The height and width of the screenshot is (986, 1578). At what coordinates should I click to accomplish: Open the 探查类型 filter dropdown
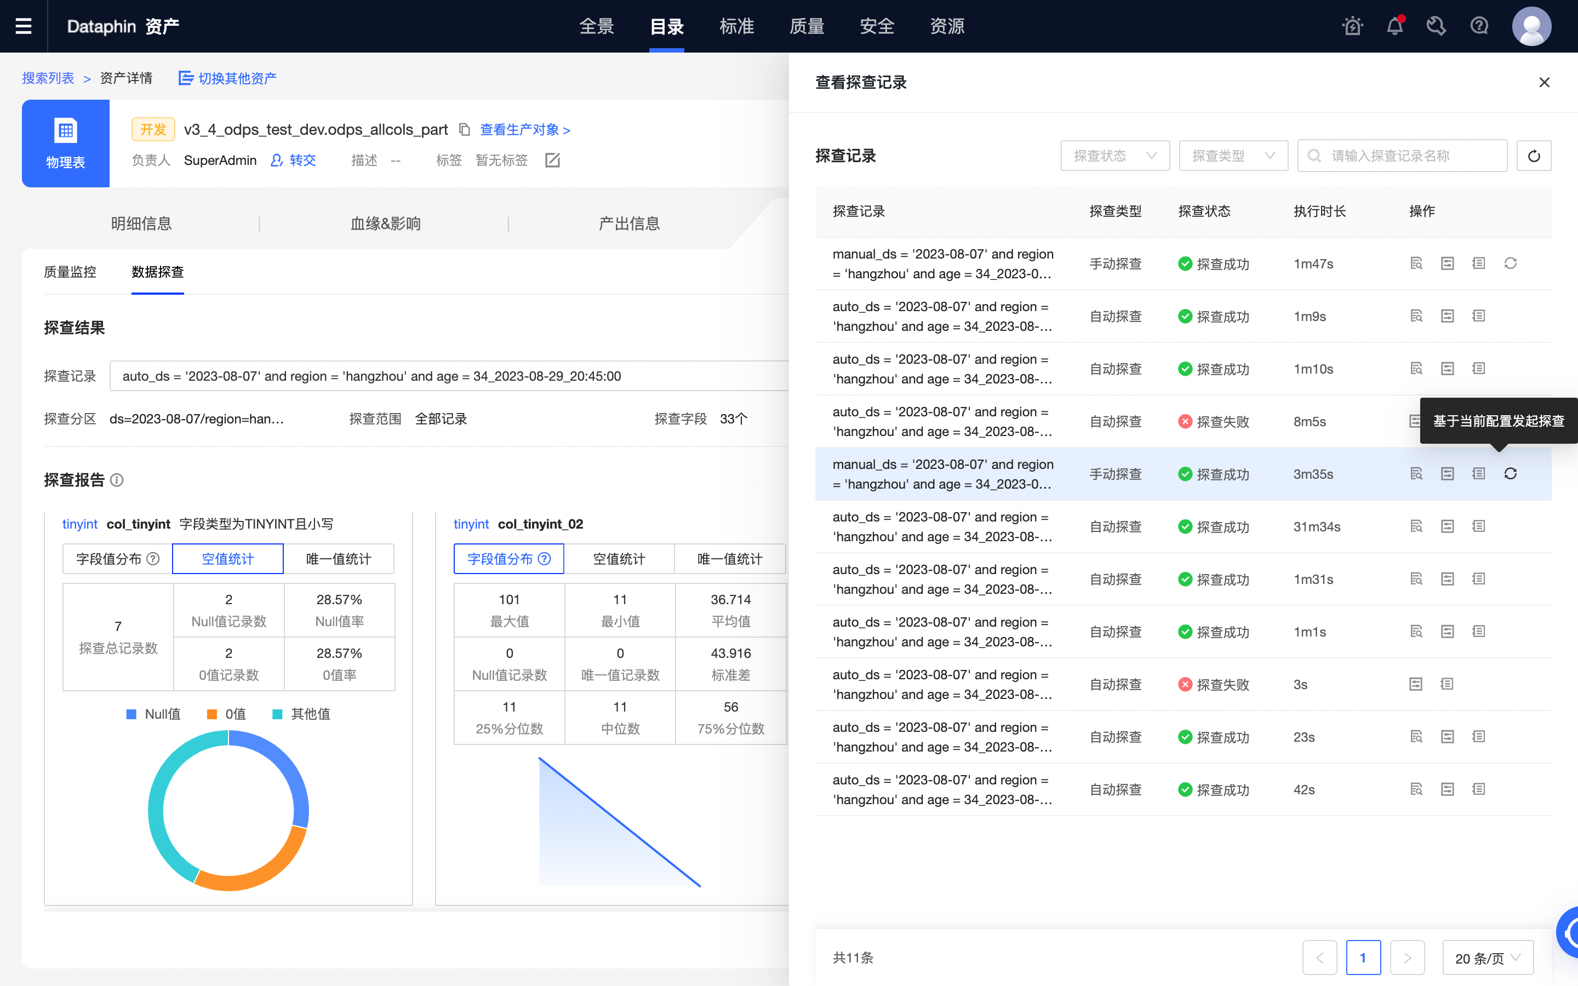(x=1234, y=155)
